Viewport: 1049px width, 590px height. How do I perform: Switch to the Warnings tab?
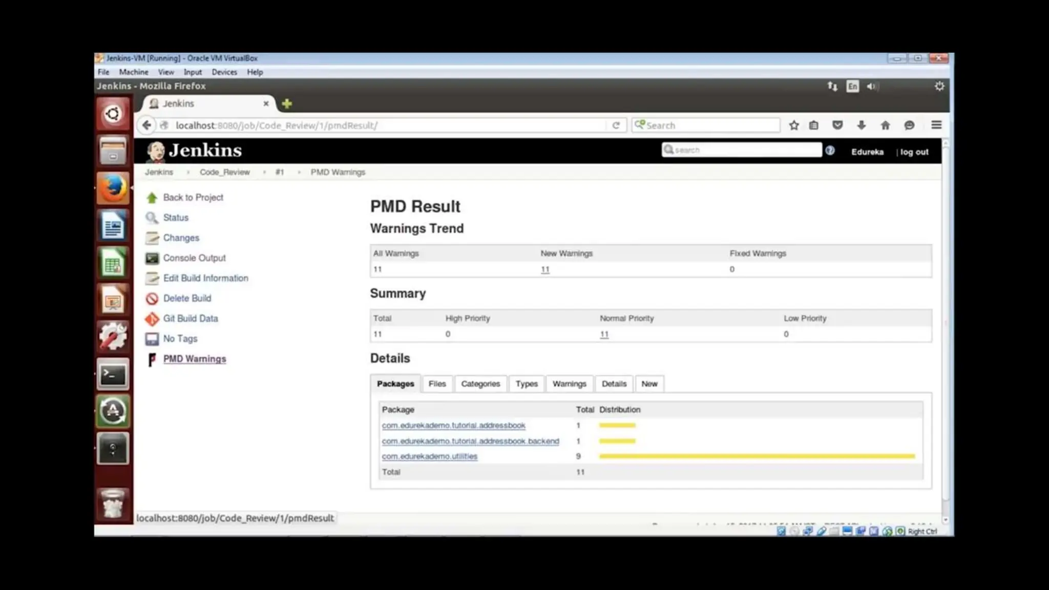pos(569,384)
